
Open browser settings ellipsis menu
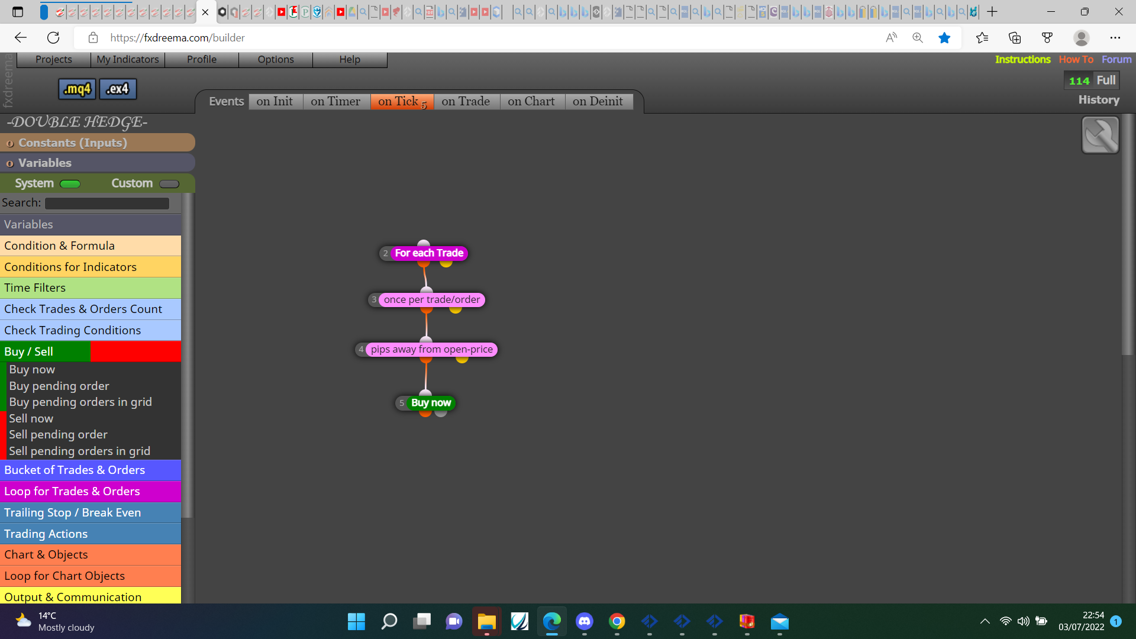1115,38
